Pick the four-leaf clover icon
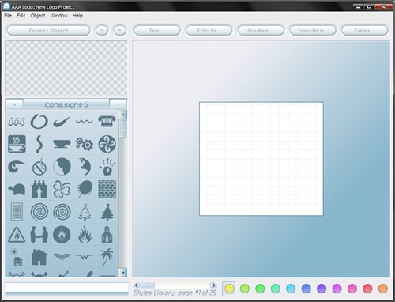Image resolution: width=395 pixels, height=302 pixels. click(62, 189)
